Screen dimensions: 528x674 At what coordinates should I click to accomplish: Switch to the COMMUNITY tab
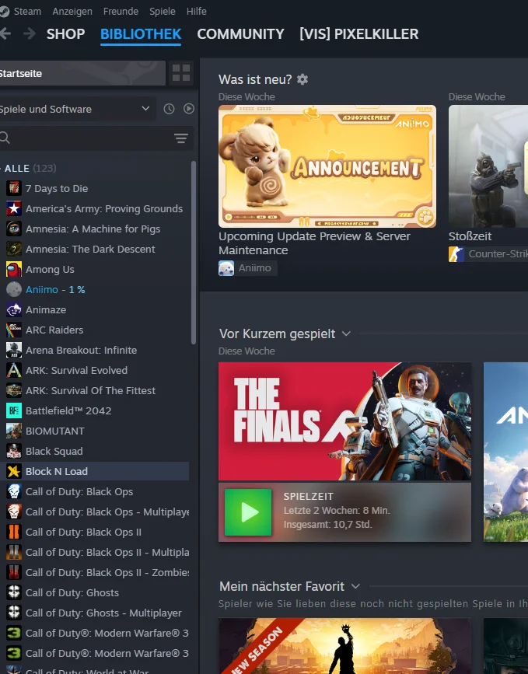(241, 34)
